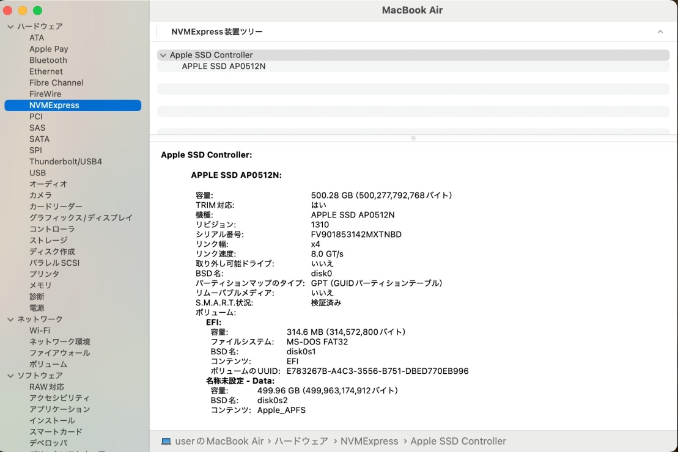Select ストレージ in the sidebar

48,240
